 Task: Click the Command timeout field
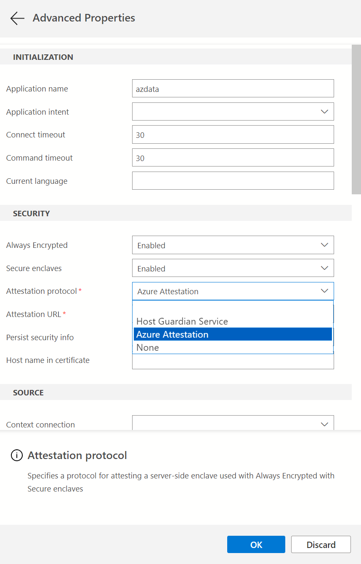(x=233, y=158)
